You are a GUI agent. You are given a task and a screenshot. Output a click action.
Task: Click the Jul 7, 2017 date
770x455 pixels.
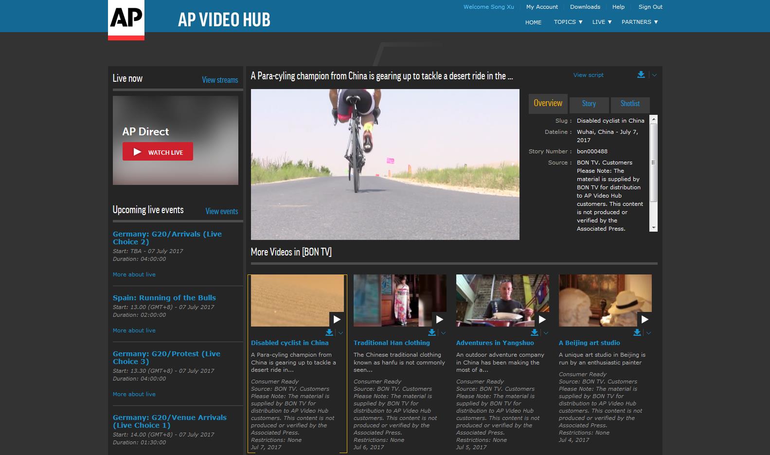(x=266, y=447)
